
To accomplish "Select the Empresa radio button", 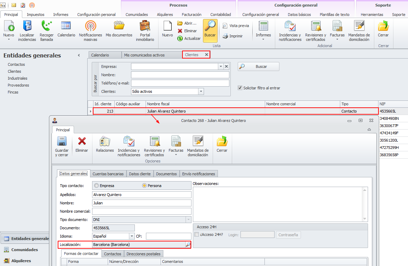I will click(x=97, y=186).
